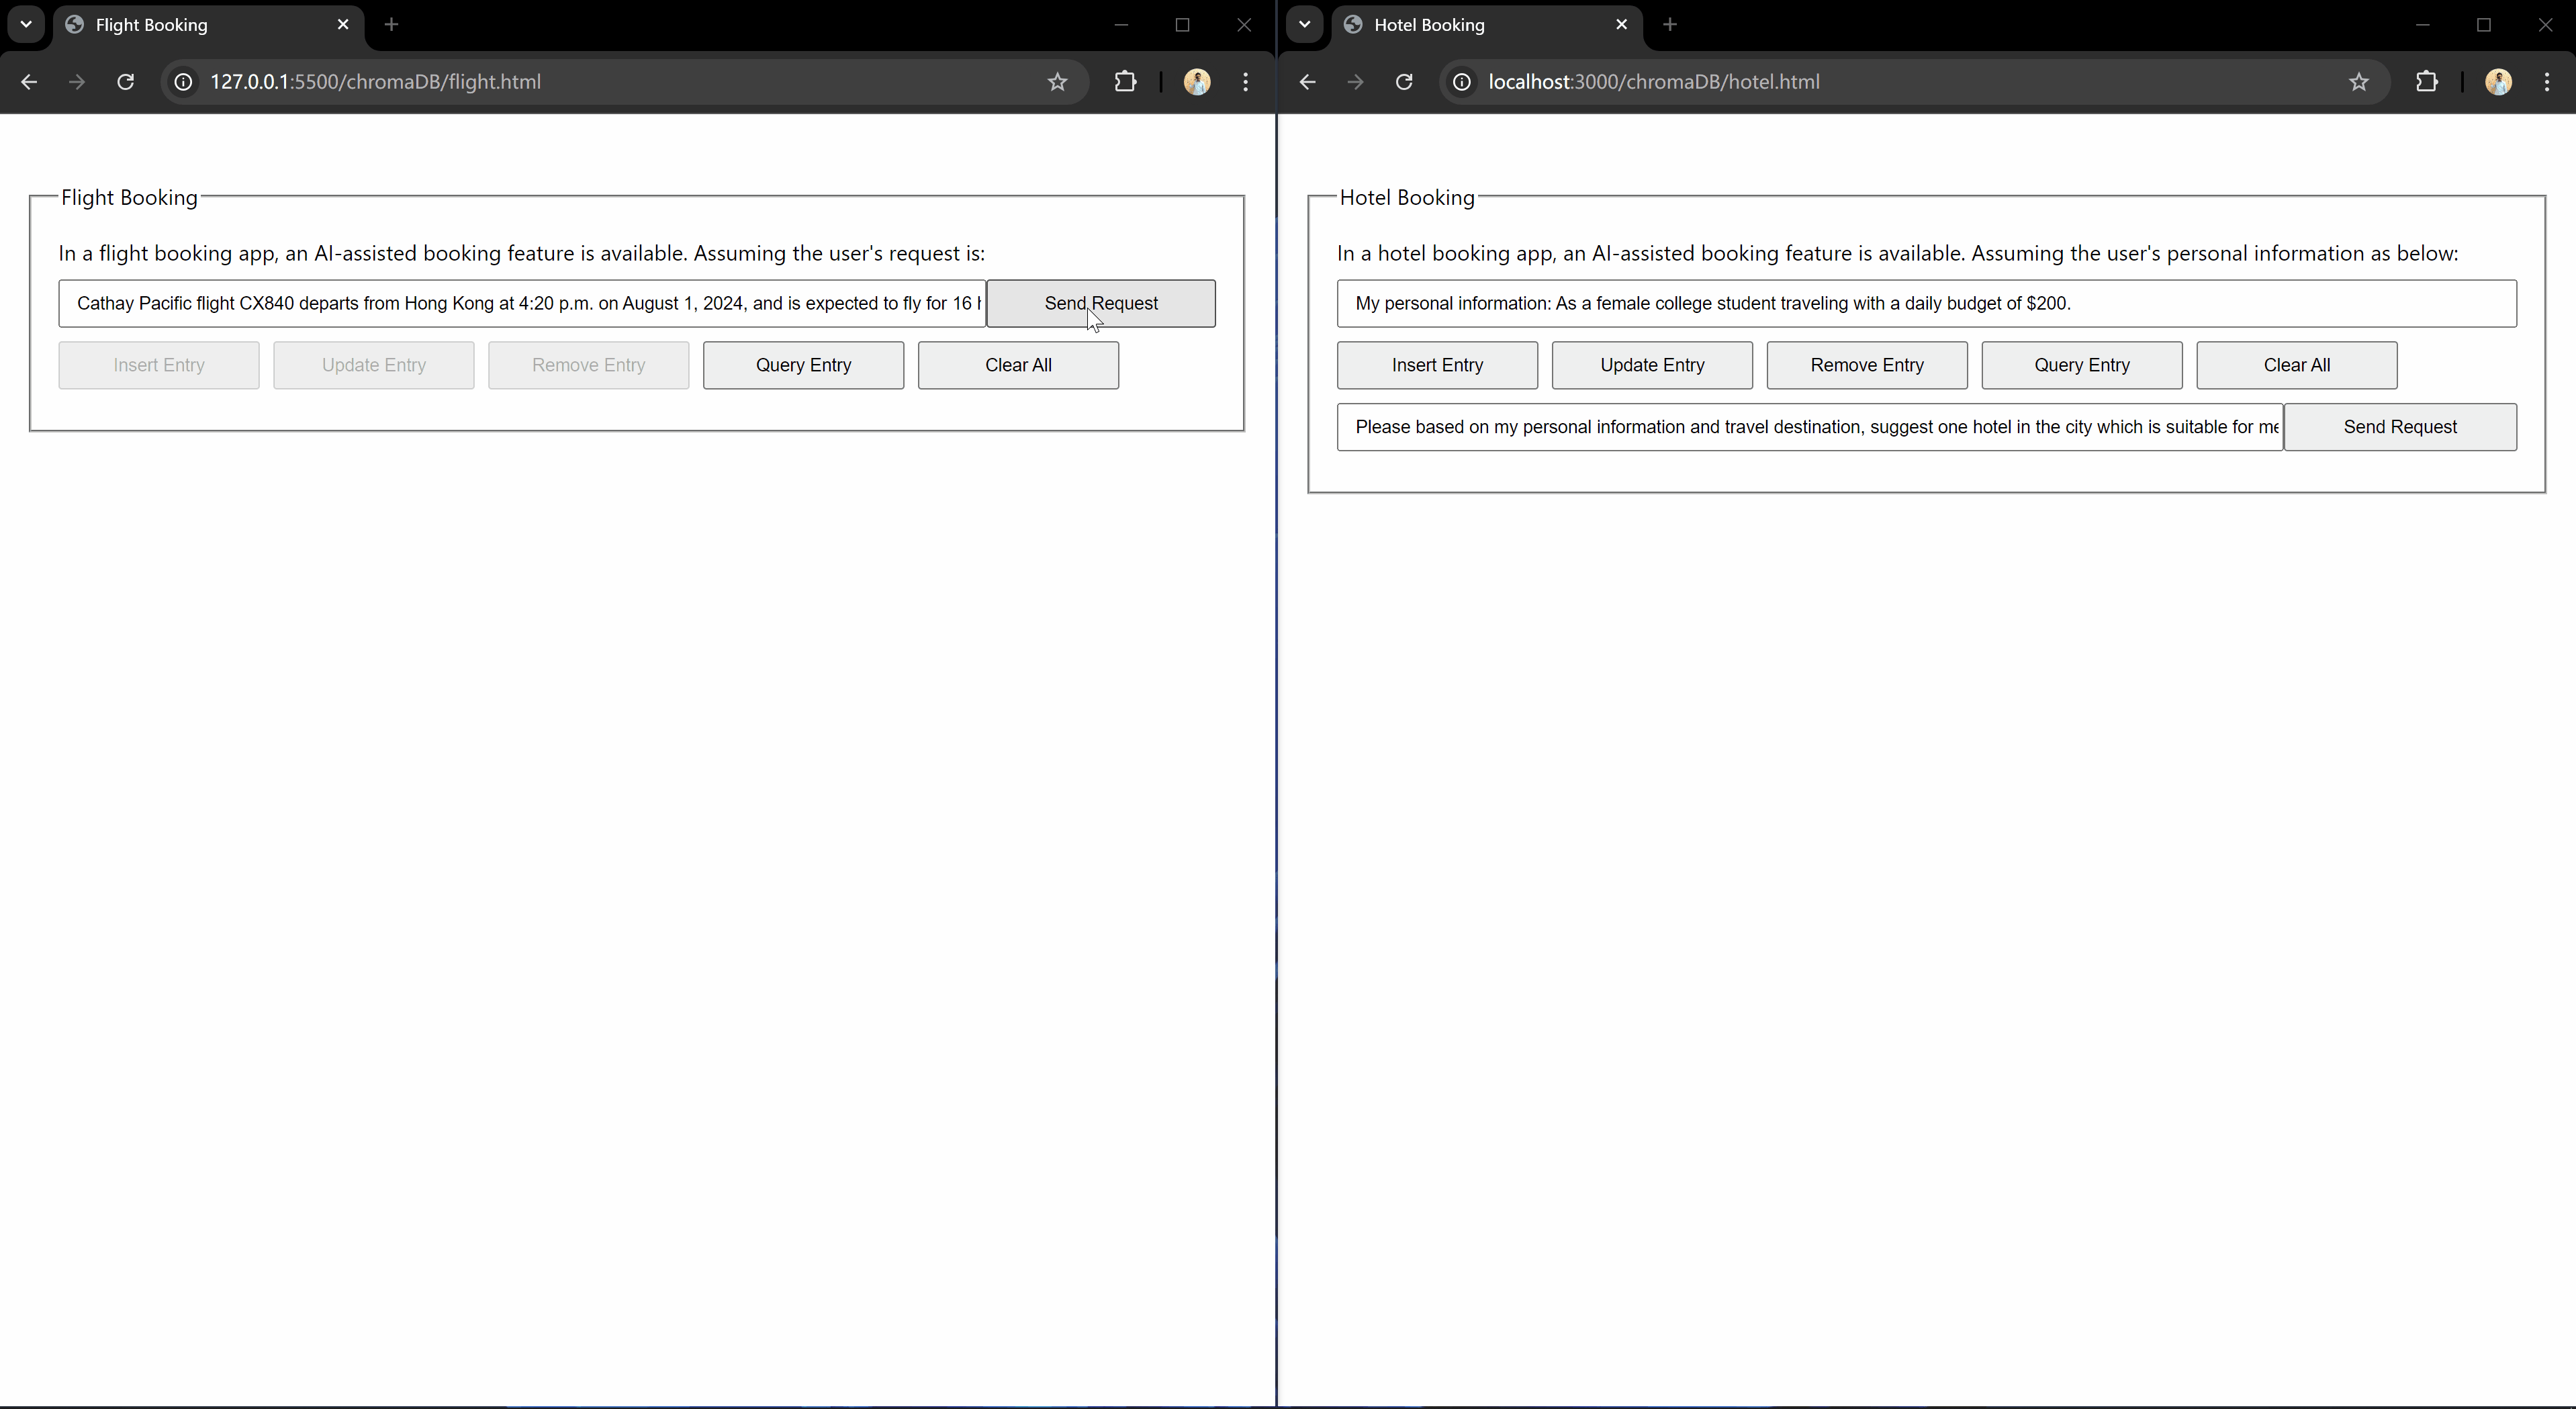Go back in the Hotel Booking window
Viewport: 2576px width, 1409px height.
click(x=1307, y=82)
